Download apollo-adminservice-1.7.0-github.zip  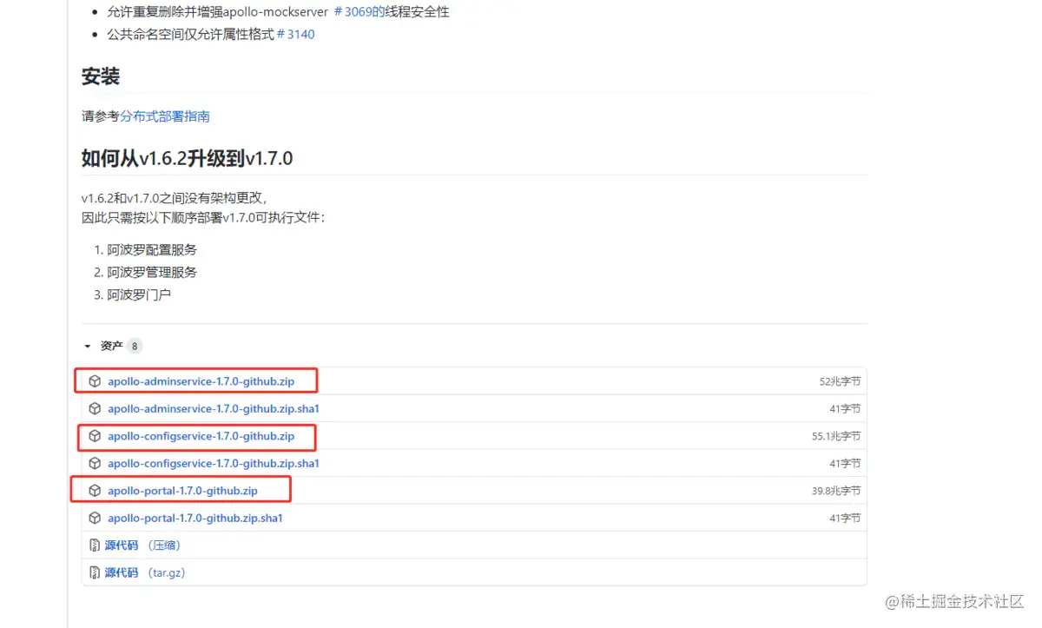(x=201, y=381)
